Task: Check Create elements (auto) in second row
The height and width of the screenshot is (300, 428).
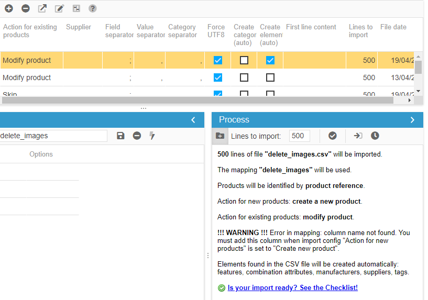Action: [x=270, y=77]
